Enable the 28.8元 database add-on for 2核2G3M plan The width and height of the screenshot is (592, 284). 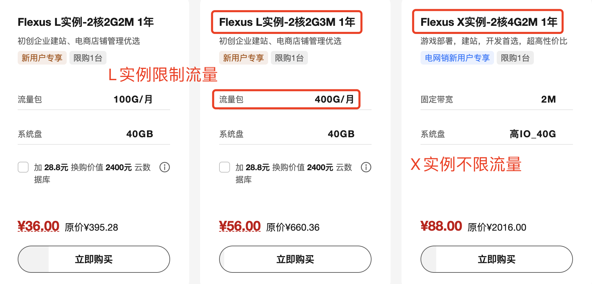click(225, 167)
